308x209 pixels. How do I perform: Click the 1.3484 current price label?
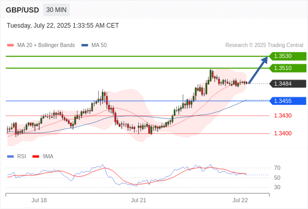click(x=288, y=84)
